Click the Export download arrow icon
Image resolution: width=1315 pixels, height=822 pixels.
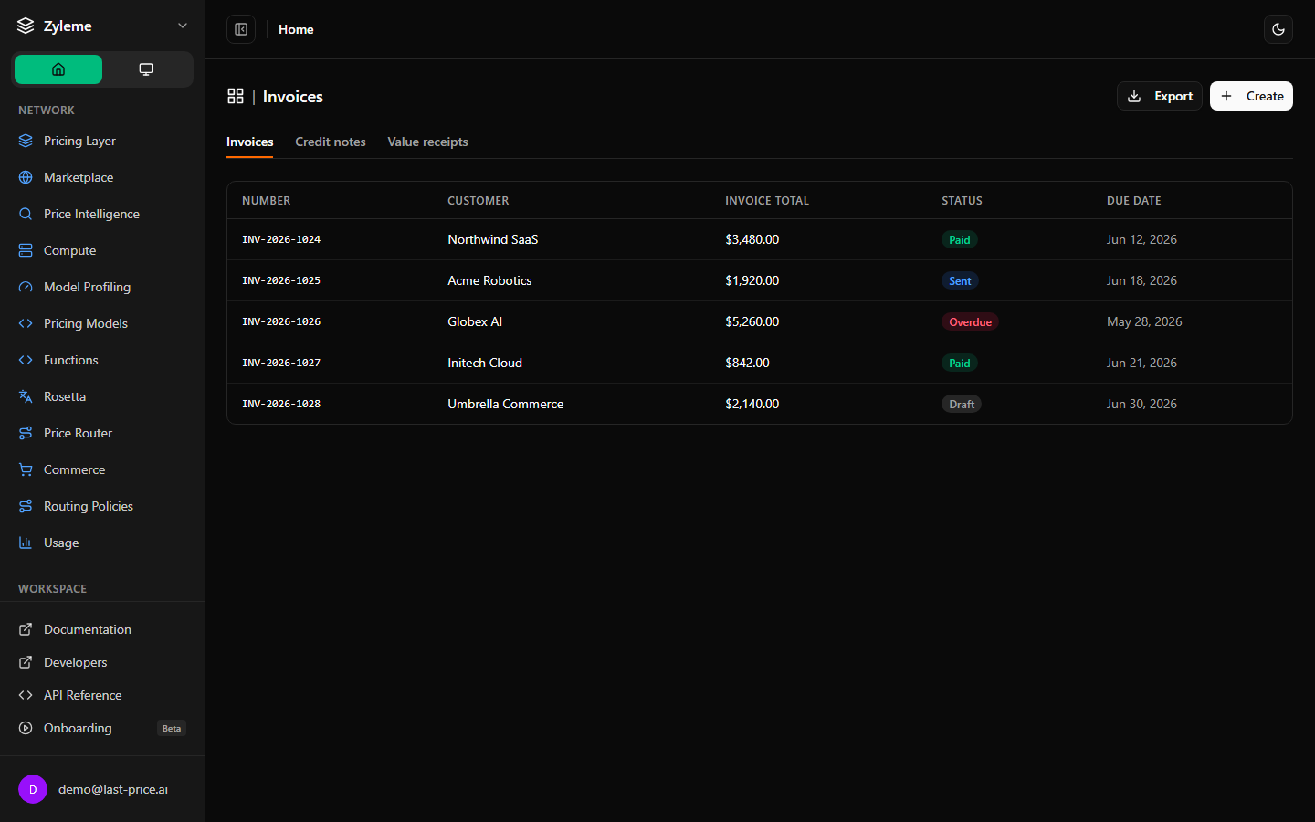[1134, 96]
